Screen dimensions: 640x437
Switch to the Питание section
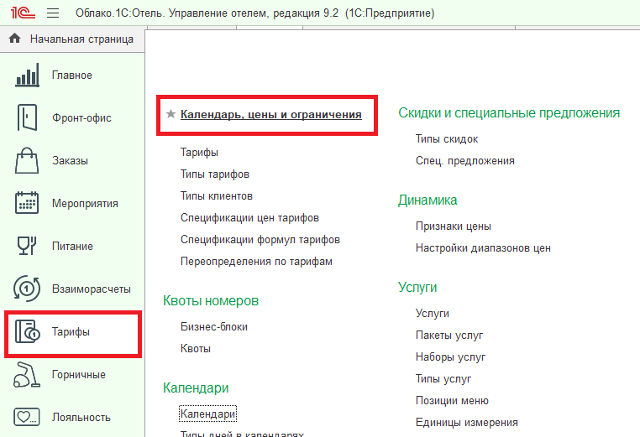coord(72,247)
